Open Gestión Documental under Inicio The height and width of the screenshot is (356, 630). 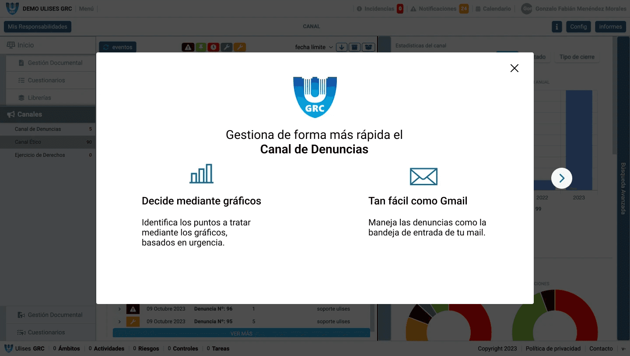coord(51,63)
